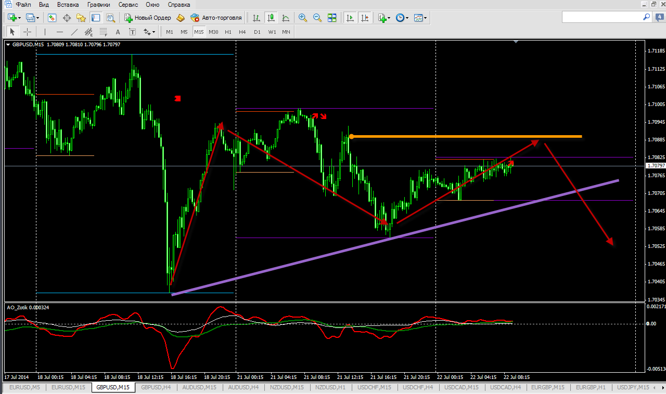Switch to W1 timeframe

[272, 32]
